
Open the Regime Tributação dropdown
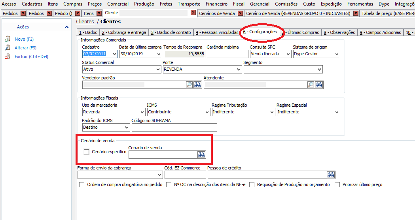(272, 112)
